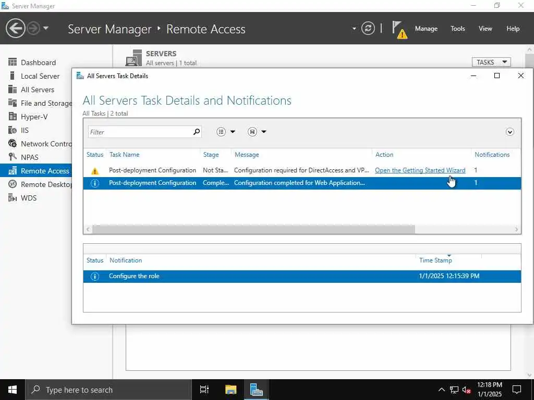Open the TASKS dropdown in Servers tile
Image resolution: width=534 pixels, height=400 pixels.
pyautogui.click(x=491, y=63)
